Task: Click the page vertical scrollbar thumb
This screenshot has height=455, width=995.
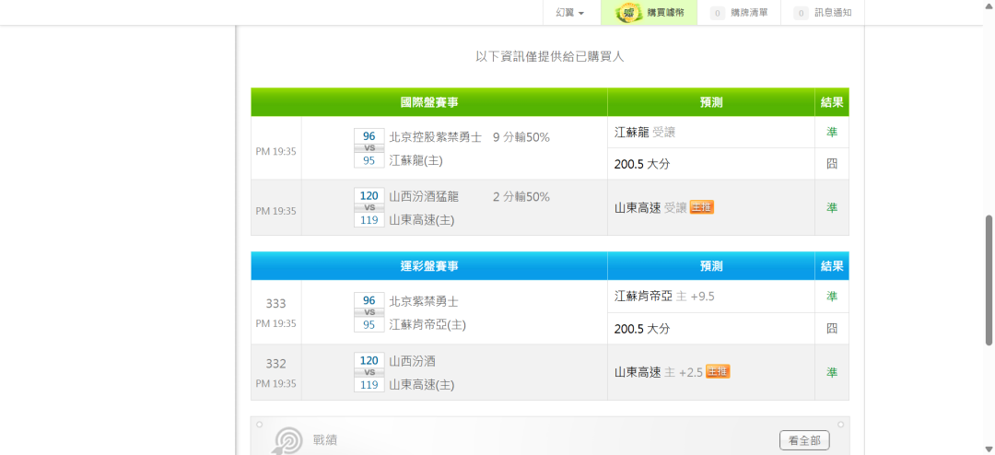Action: (989, 279)
